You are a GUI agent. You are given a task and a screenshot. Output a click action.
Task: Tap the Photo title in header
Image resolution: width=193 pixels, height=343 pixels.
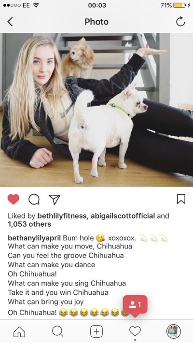[96, 22]
